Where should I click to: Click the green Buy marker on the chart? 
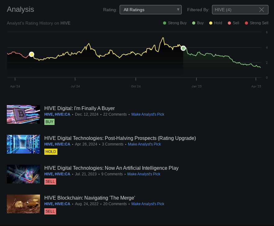pyautogui.click(x=183, y=48)
